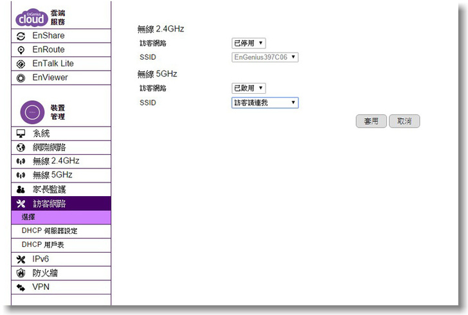Click the purple 裝置管理 circle icon

coord(32,113)
